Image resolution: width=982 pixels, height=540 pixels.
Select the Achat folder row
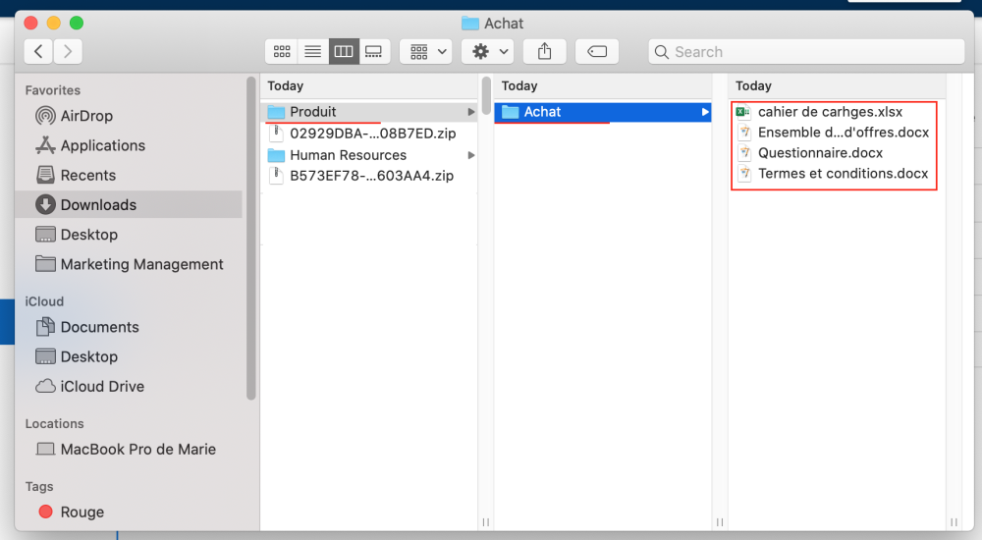click(603, 112)
